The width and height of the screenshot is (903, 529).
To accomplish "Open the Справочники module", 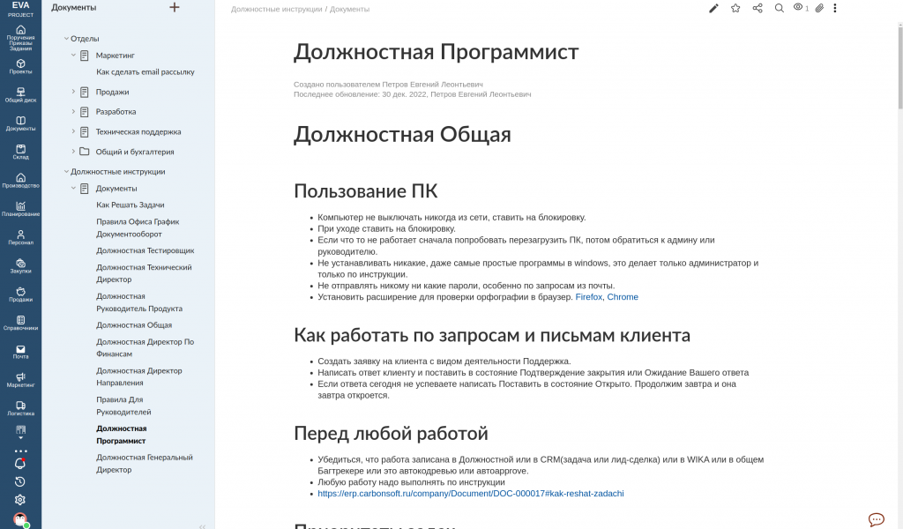I will pyautogui.click(x=21, y=323).
